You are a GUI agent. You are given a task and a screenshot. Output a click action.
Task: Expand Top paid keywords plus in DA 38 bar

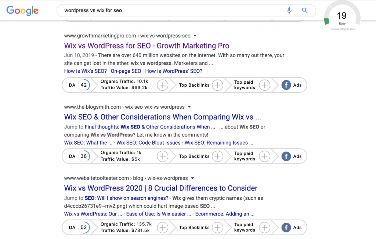(x=264, y=156)
